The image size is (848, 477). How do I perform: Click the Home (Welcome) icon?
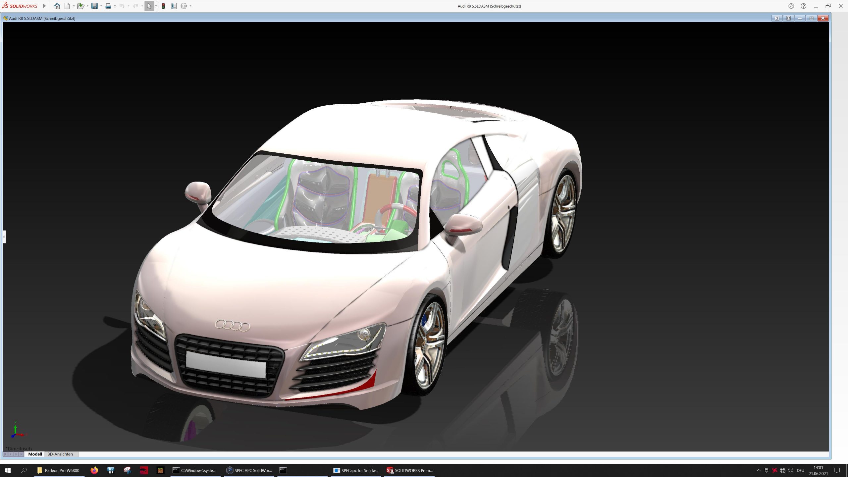coord(57,6)
